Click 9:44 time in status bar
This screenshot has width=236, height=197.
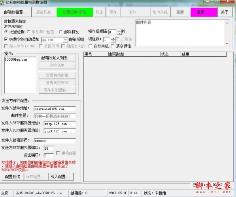coord(134,193)
